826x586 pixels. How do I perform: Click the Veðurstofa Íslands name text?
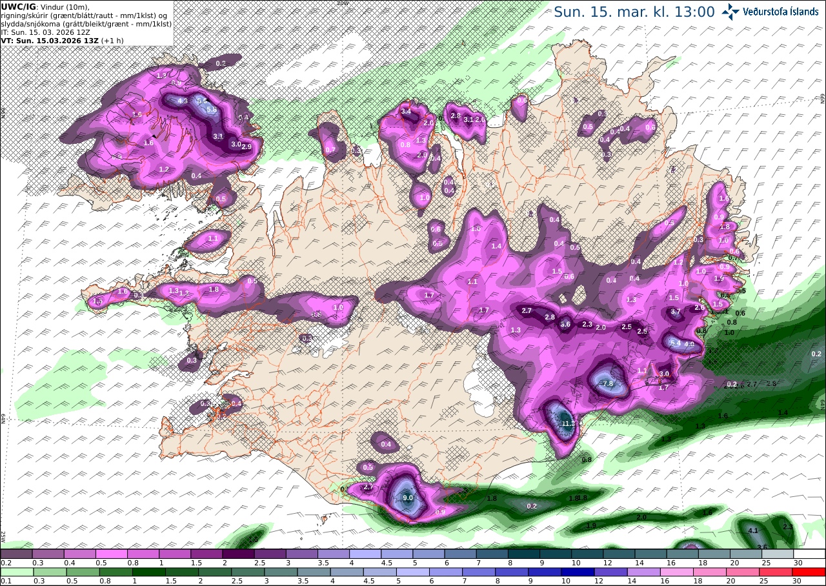point(781,12)
